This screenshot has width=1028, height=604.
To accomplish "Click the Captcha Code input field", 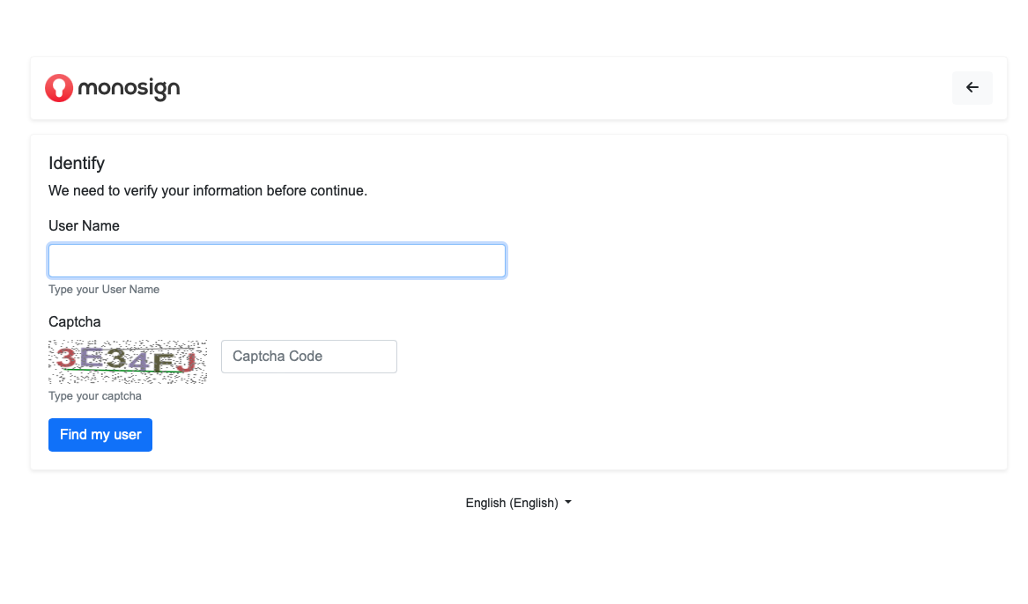I will [x=308, y=357].
